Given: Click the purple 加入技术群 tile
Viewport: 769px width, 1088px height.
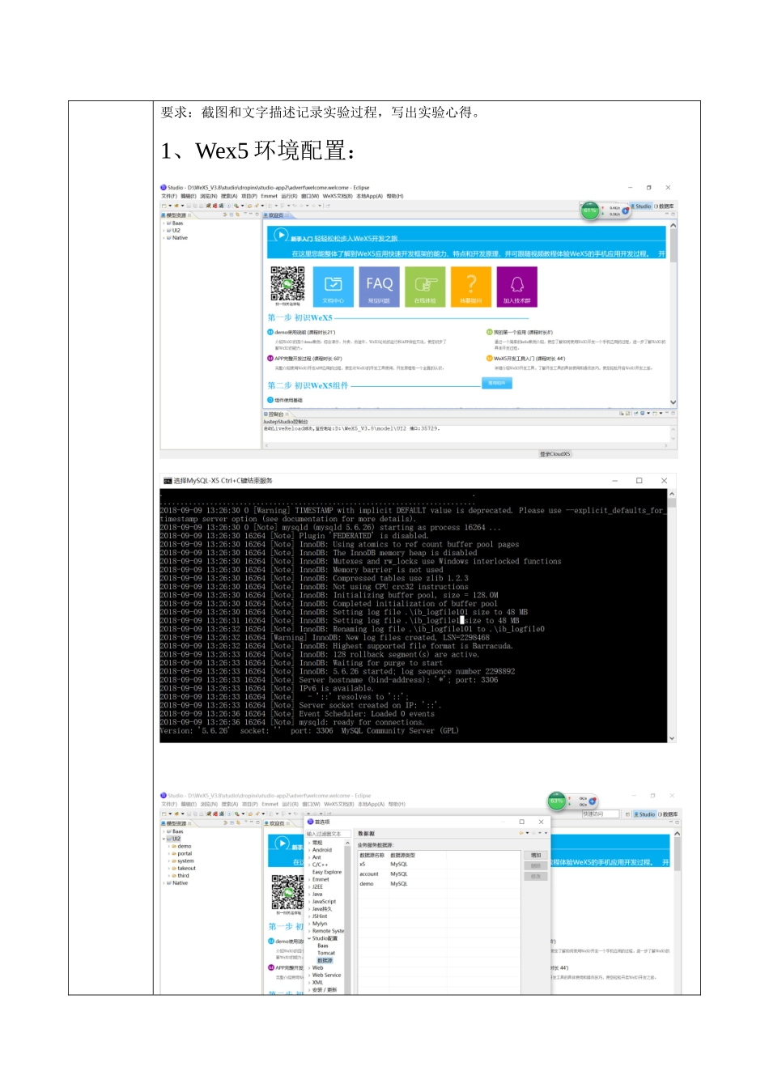Looking at the screenshot, I should (x=517, y=287).
